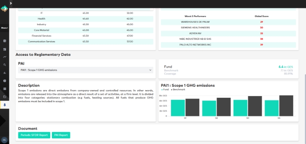Select the active tree ESG sidebar icon
The image size is (306, 144).
pos(5,105)
